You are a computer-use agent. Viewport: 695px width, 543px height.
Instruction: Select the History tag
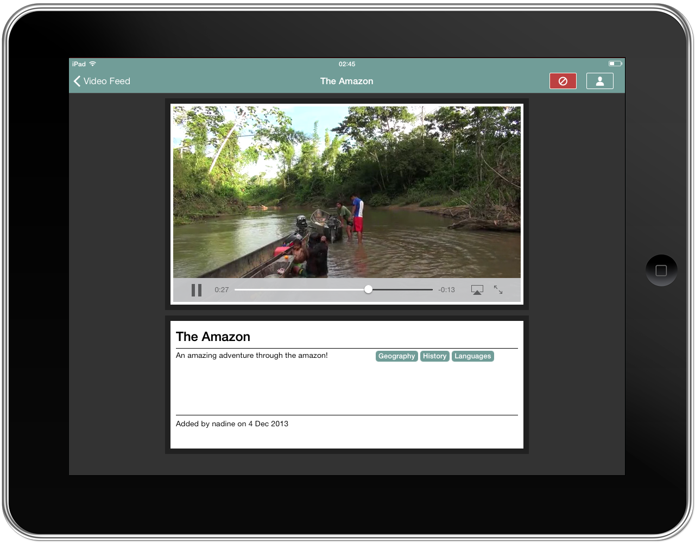[x=434, y=356]
